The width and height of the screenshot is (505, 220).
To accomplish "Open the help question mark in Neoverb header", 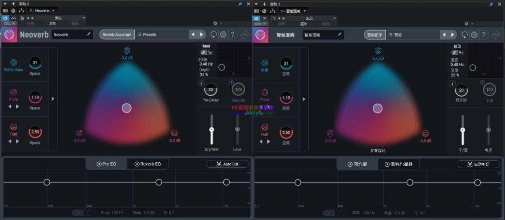I will tap(233, 35).
